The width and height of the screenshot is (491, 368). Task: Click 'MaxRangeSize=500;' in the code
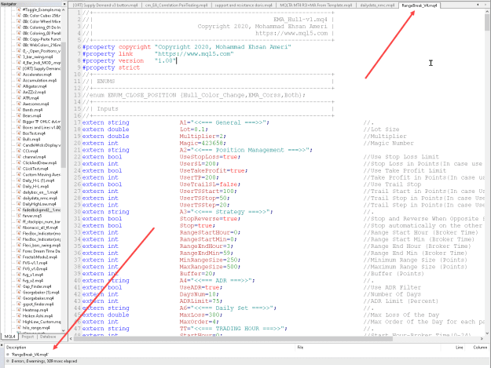tap(210, 267)
